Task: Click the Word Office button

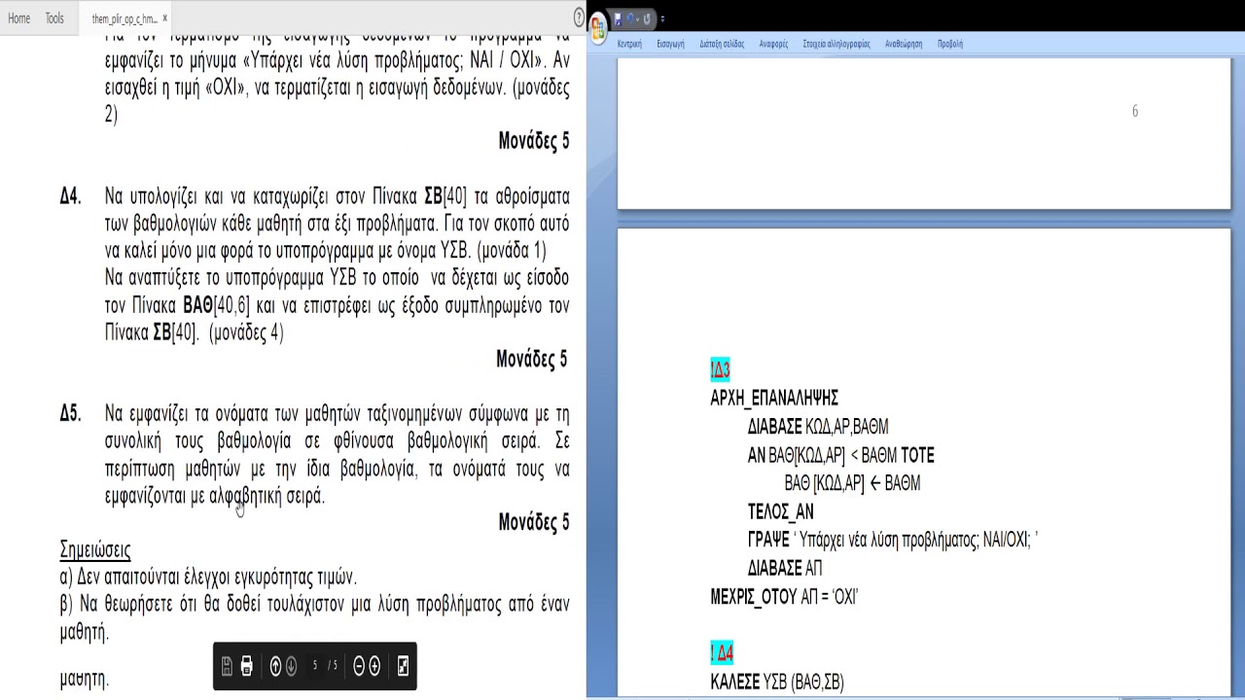Action: point(598,30)
